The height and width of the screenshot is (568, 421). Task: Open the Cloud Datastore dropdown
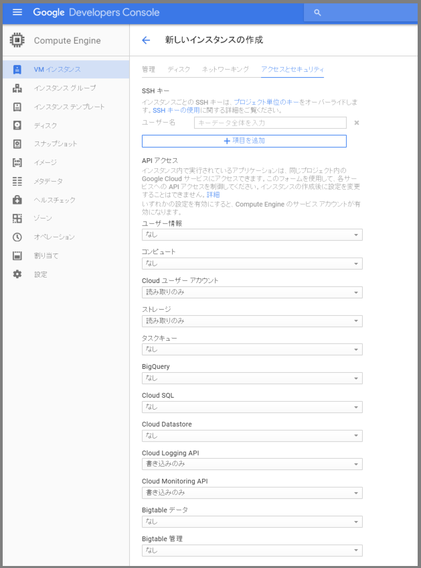pyautogui.click(x=252, y=435)
